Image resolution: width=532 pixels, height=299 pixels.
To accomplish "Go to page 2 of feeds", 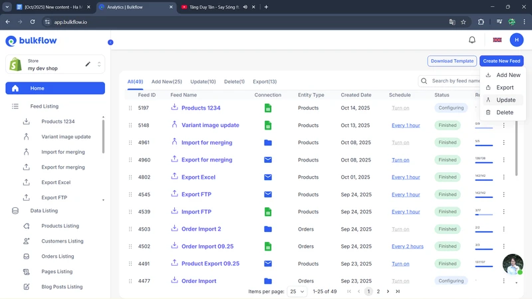I will coord(378,291).
